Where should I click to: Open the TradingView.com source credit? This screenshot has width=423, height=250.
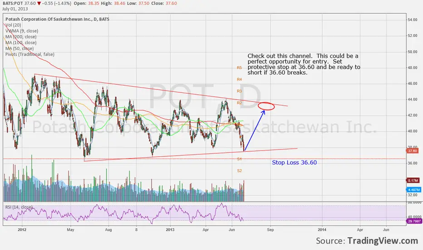(383, 240)
